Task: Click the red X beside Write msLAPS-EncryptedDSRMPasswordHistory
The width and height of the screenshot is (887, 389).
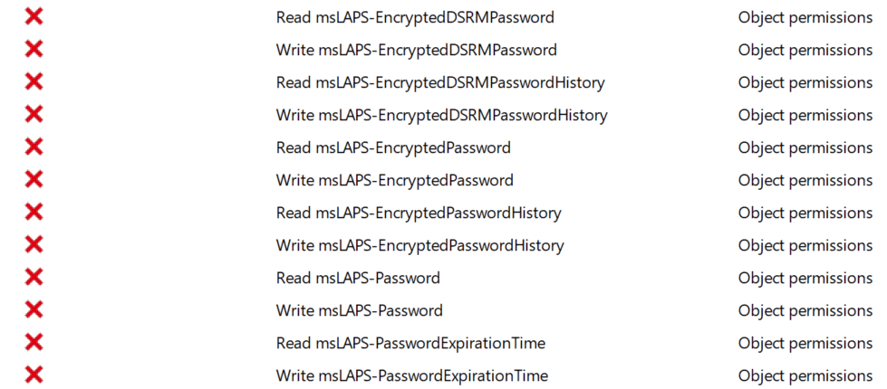Action: 34,115
